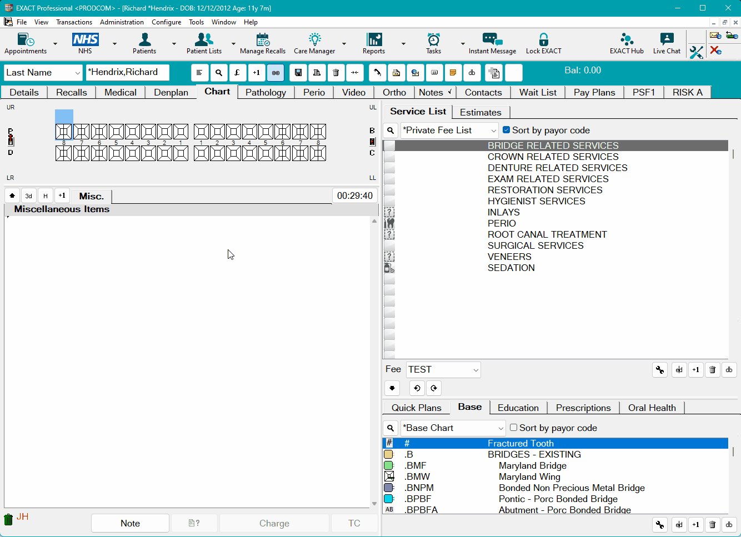Open the Administration menu
This screenshot has height=537, width=741.
(122, 22)
